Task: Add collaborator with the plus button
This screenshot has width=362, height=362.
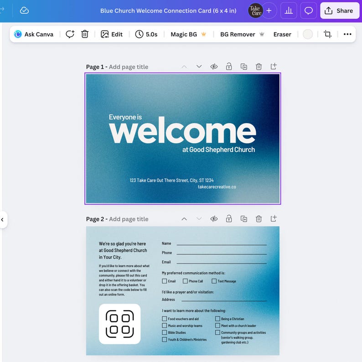Action: 269,10
